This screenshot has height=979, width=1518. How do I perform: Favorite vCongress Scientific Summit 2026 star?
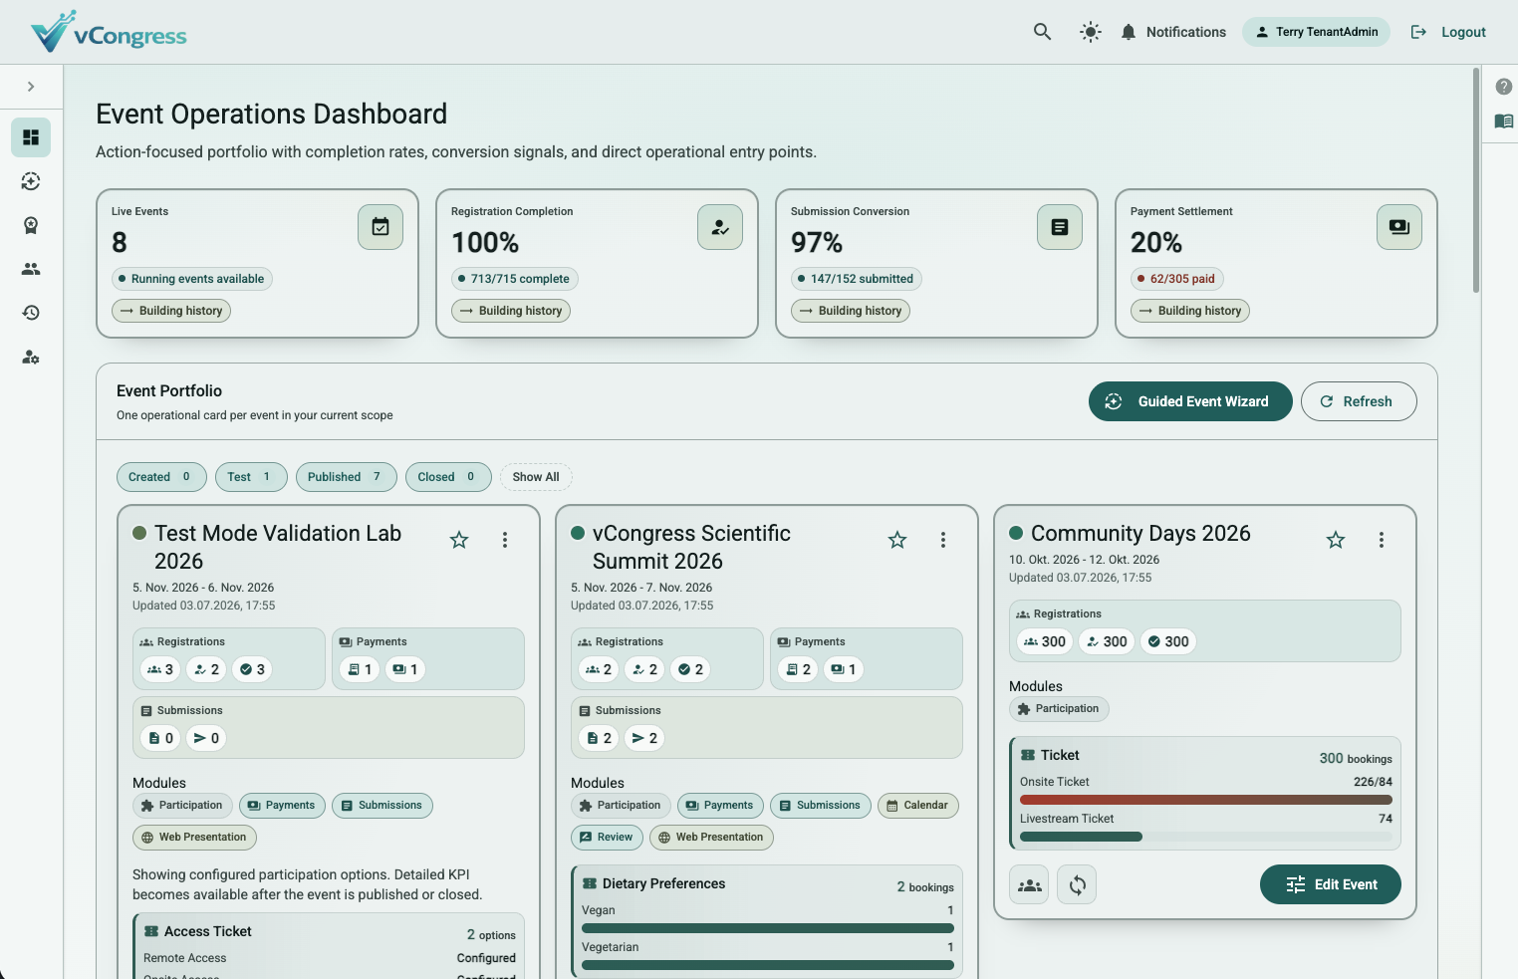(897, 540)
